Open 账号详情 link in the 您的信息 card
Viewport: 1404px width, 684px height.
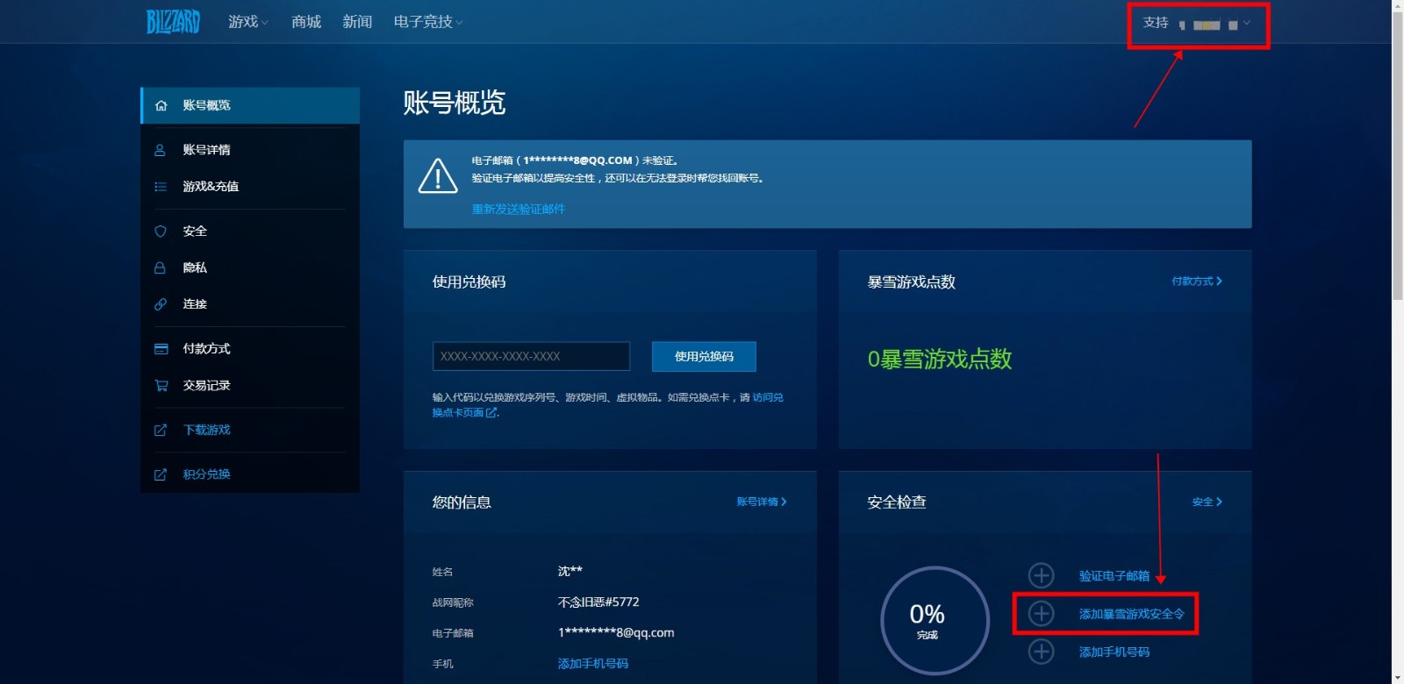click(x=762, y=502)
